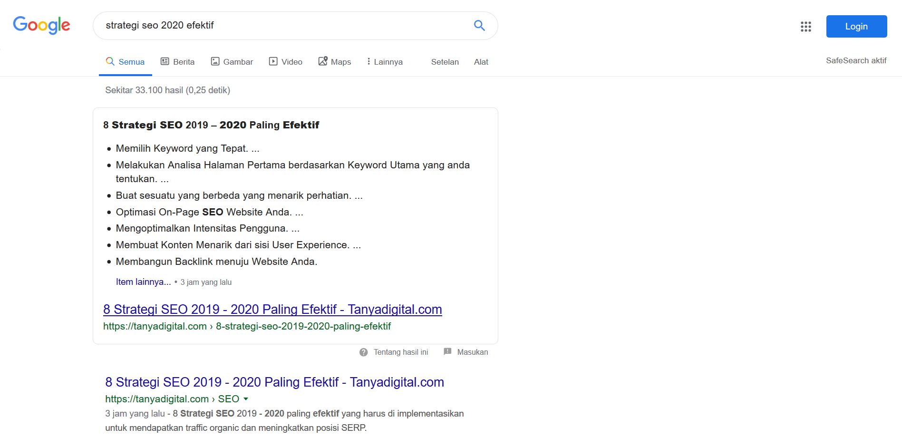This screenshot has height=447, width=902.
Task: Click the Membangun Backlink menuju Website Anda bullet
Action: pos(216,262)
